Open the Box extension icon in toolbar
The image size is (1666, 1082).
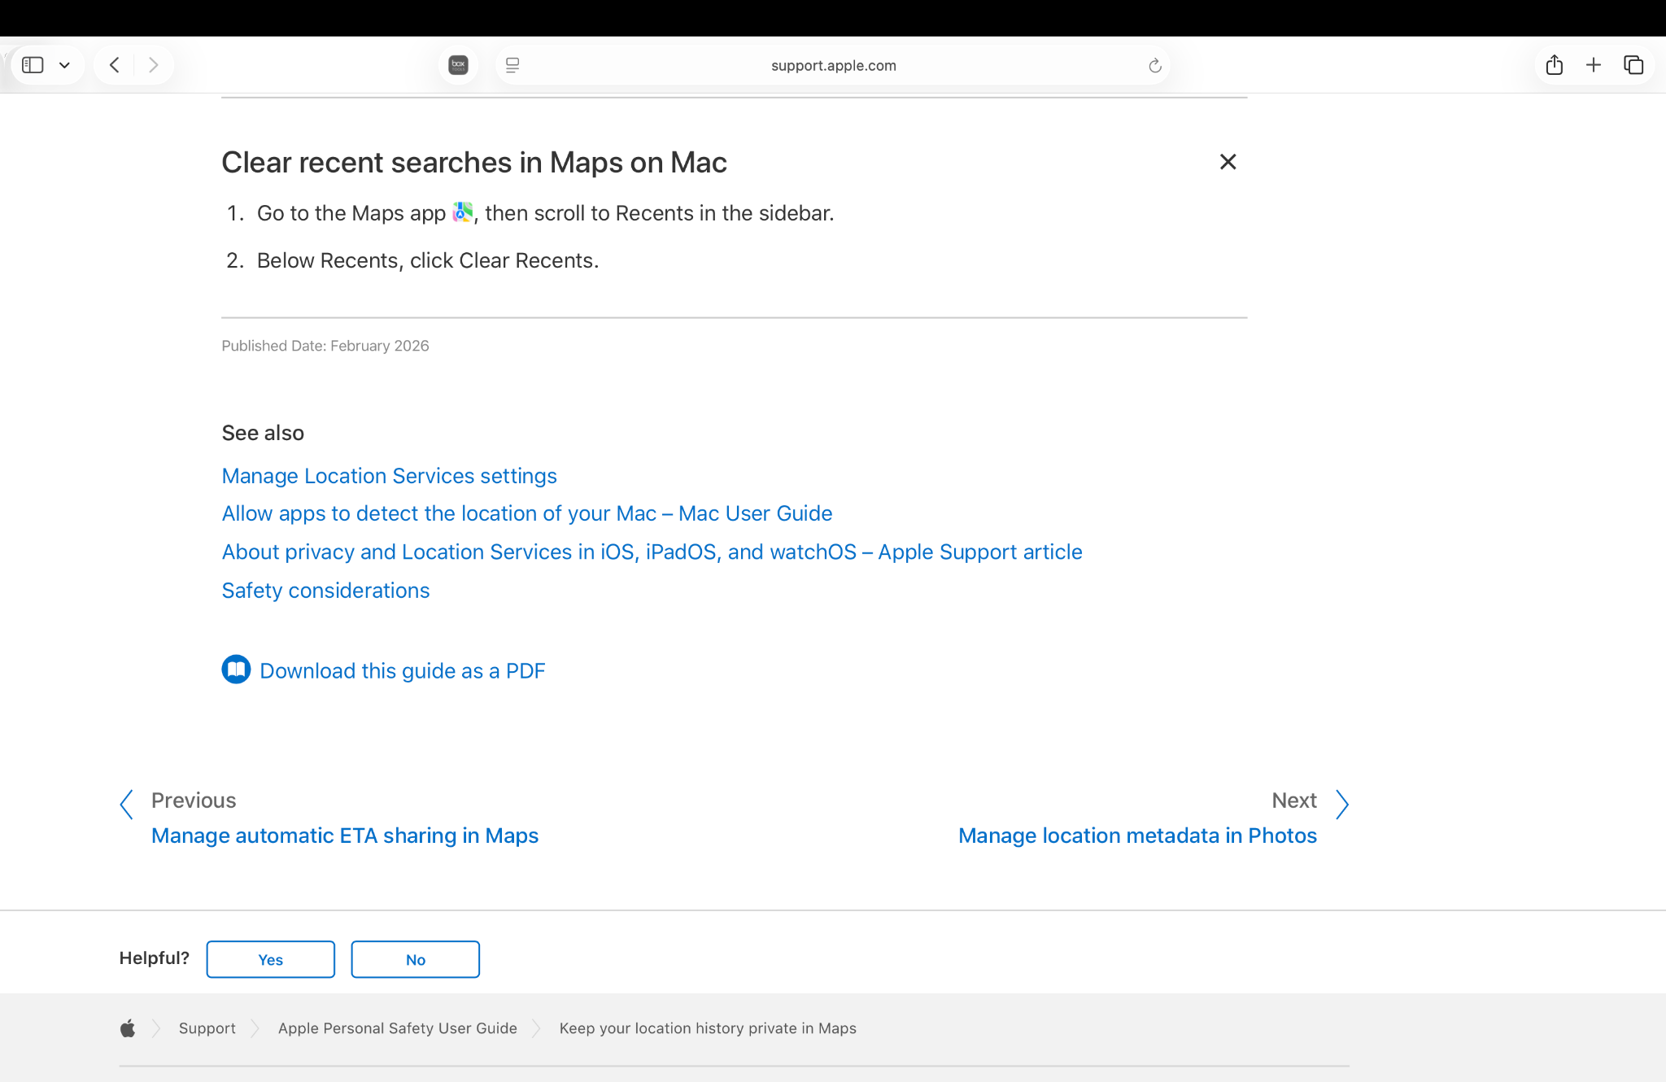(458, 65)
